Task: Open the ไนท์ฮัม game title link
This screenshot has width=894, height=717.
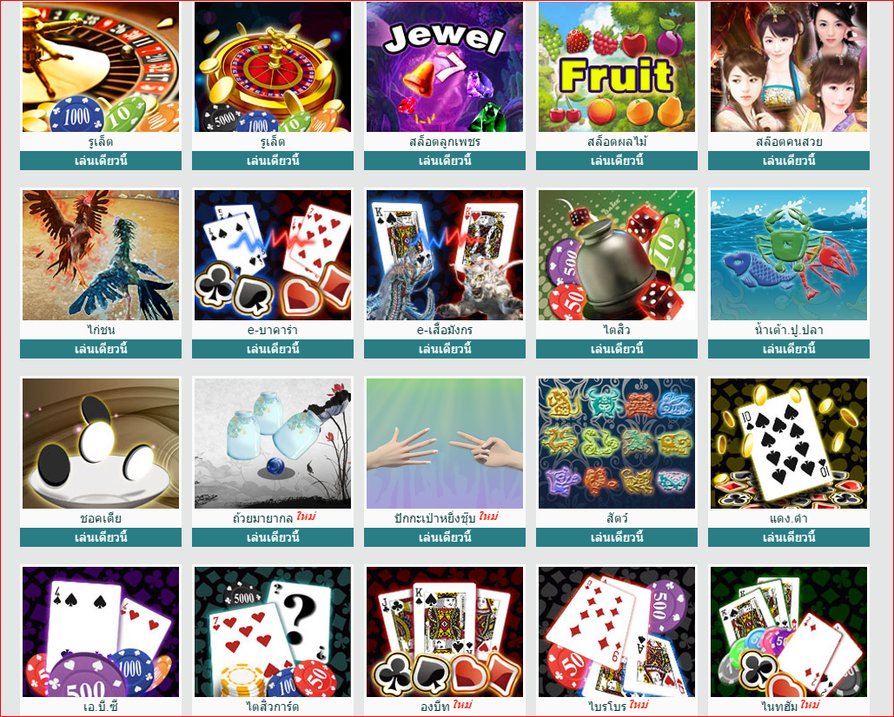Action: (778, 707)
